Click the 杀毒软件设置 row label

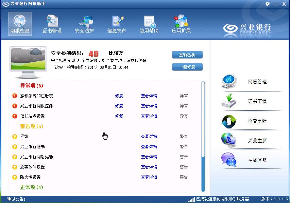[32, 167]
